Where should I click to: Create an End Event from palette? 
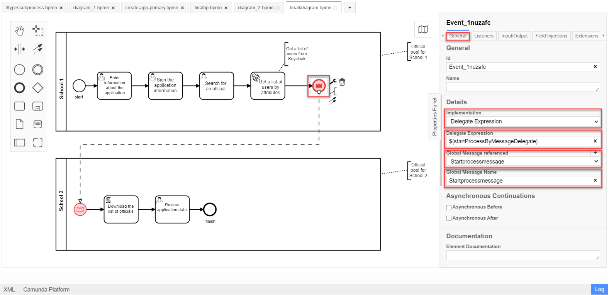click(x=19, y=88)
